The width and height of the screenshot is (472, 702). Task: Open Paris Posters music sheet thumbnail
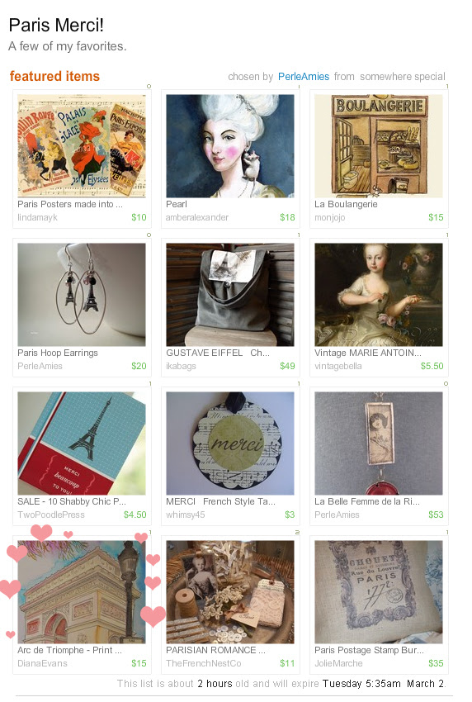82,146
